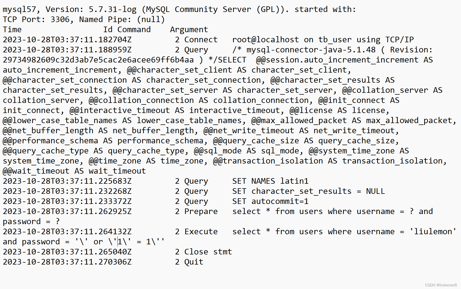This screenshot has height=289, width=461.
Task: Click the timestamp 2023-10-28T03:37:11.182704Z
Action: (x=67, y=40)
